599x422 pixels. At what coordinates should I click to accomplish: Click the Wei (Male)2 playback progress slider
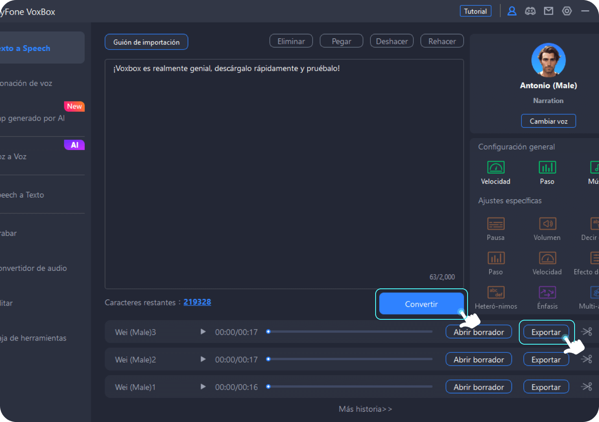[350, 359]
